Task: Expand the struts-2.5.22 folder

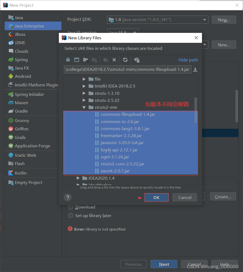Action: coord(84,100)
